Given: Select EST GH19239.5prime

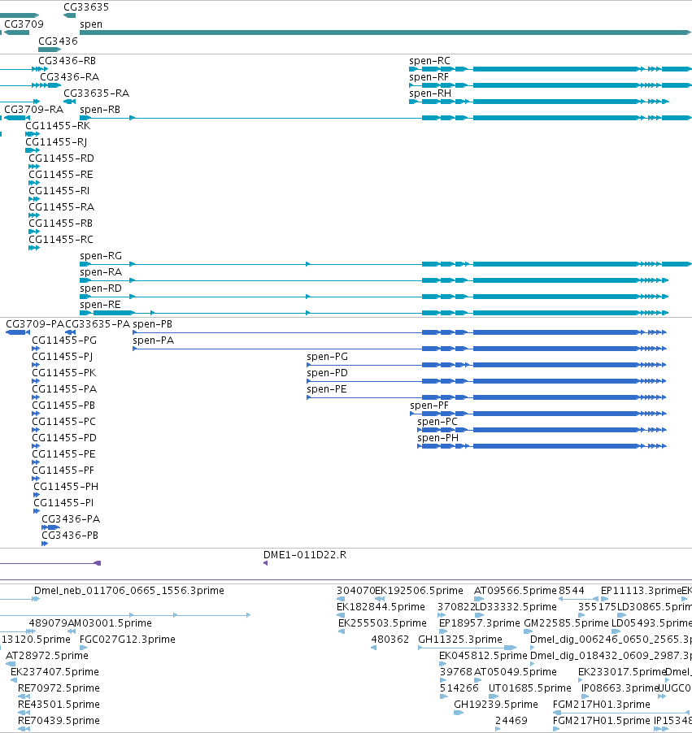Looking at the screenshot, I should coord(496,704).
